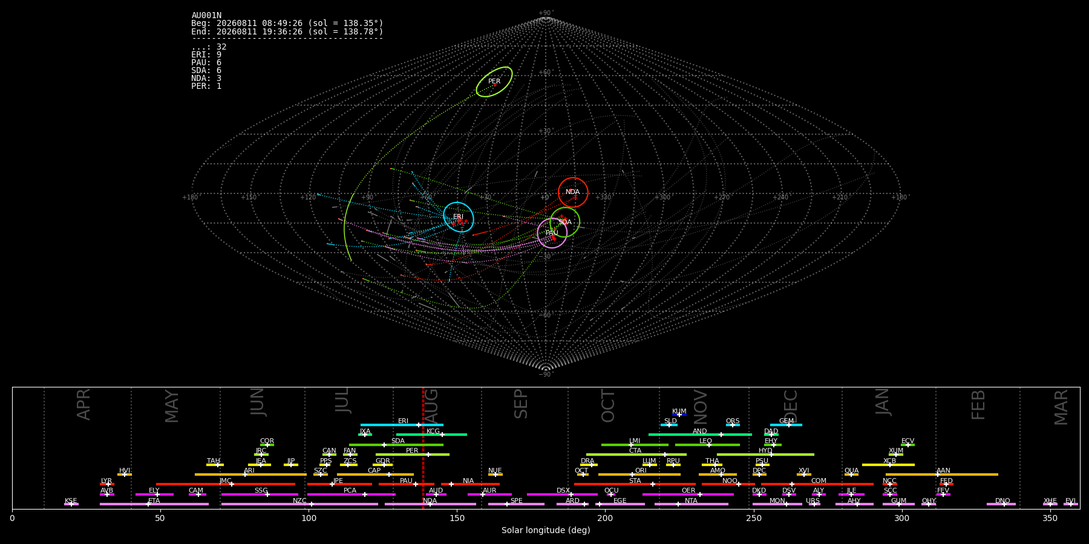Viewport: 1089px width, 544px height.
Task: Click the PER radiant circle on the sky map
Action: 494,82
